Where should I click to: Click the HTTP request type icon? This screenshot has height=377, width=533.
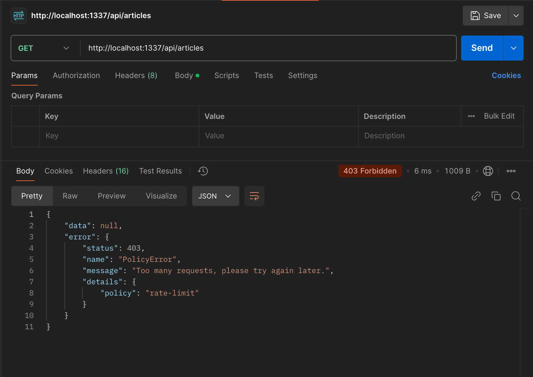(x=19, y=16)
